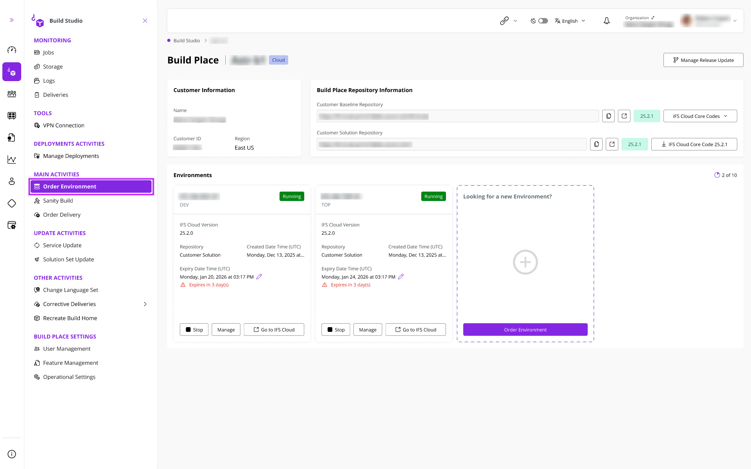Open the link icon dropdown in header

coord(508,21)
